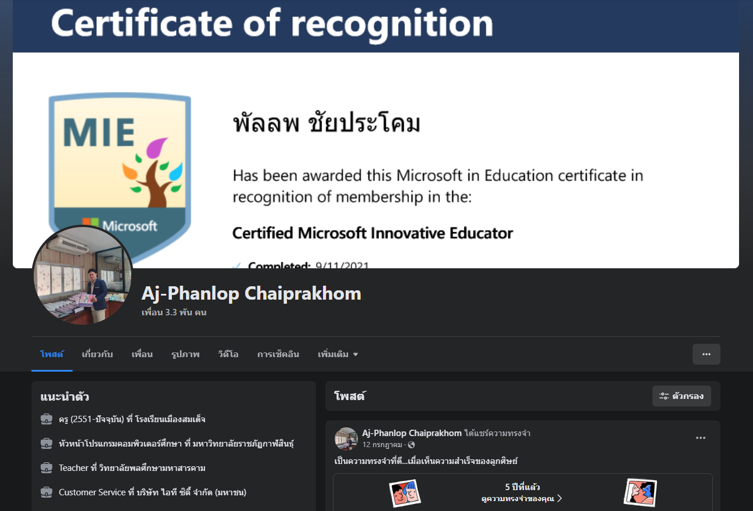
Task: Open the วิทยาลัยพลศึกษามหาสารคาม link
Action: 152,468
